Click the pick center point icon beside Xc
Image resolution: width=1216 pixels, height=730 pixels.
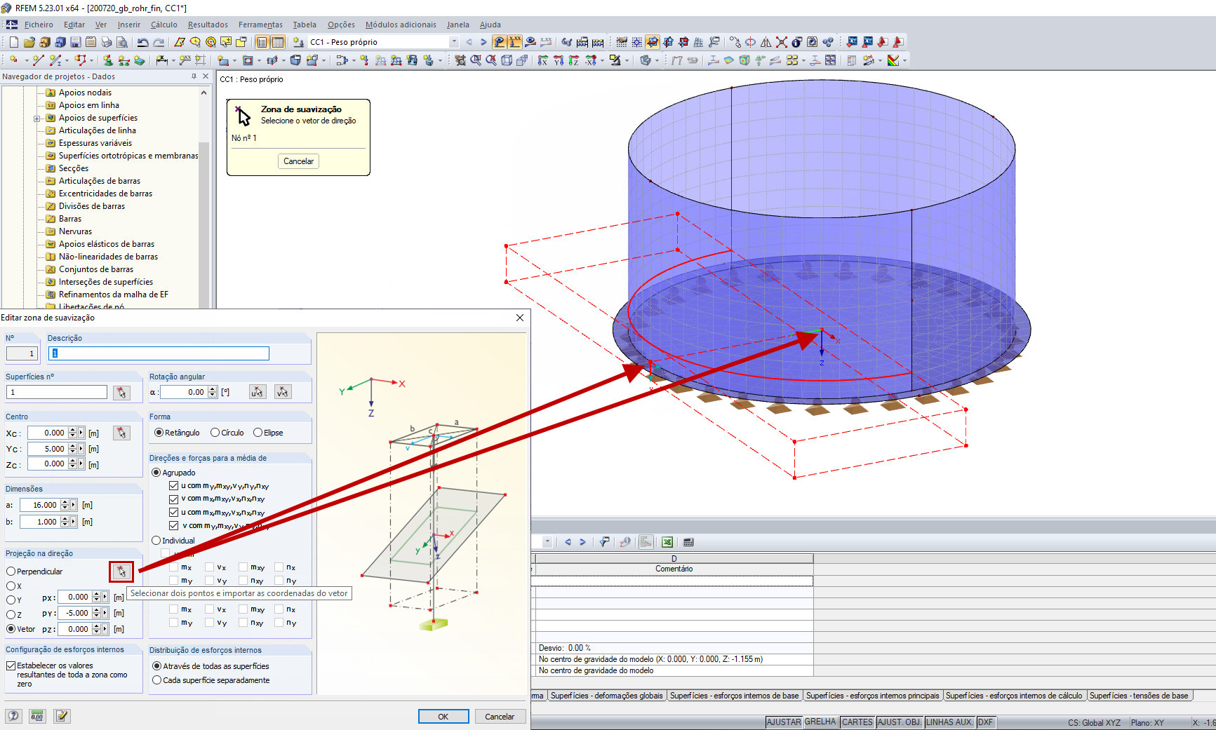click(x=122, y=433)
